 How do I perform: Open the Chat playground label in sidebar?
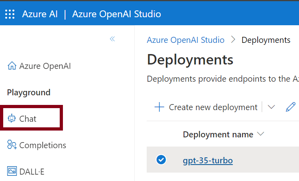tap(28, 119)
